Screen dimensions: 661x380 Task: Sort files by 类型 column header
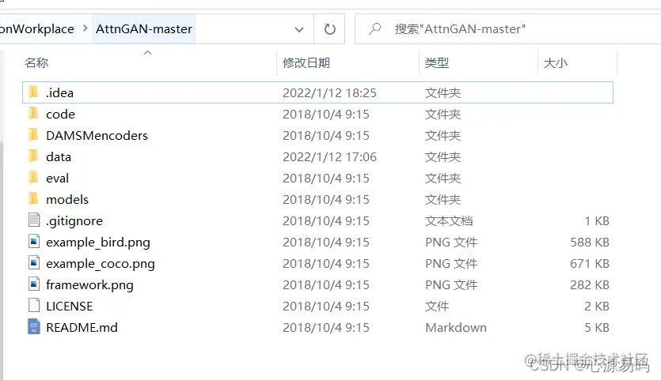pos(437,62)
